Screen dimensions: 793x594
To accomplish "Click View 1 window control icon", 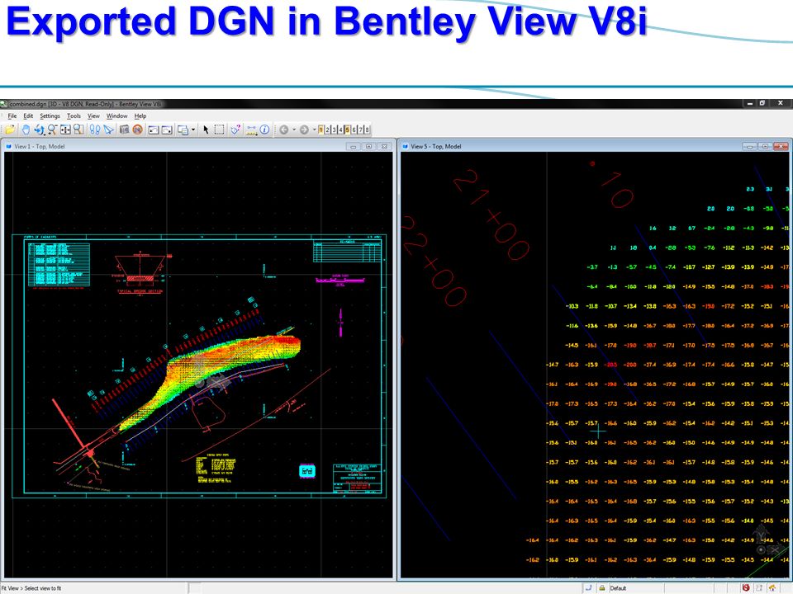I will coord(8,147).
